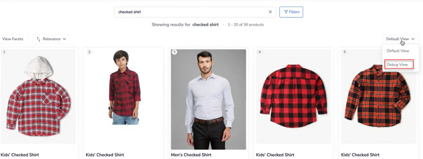The image size is (423, 159).
Task: Click inside the checked shirt search field
Action: (x=191, y=12)
